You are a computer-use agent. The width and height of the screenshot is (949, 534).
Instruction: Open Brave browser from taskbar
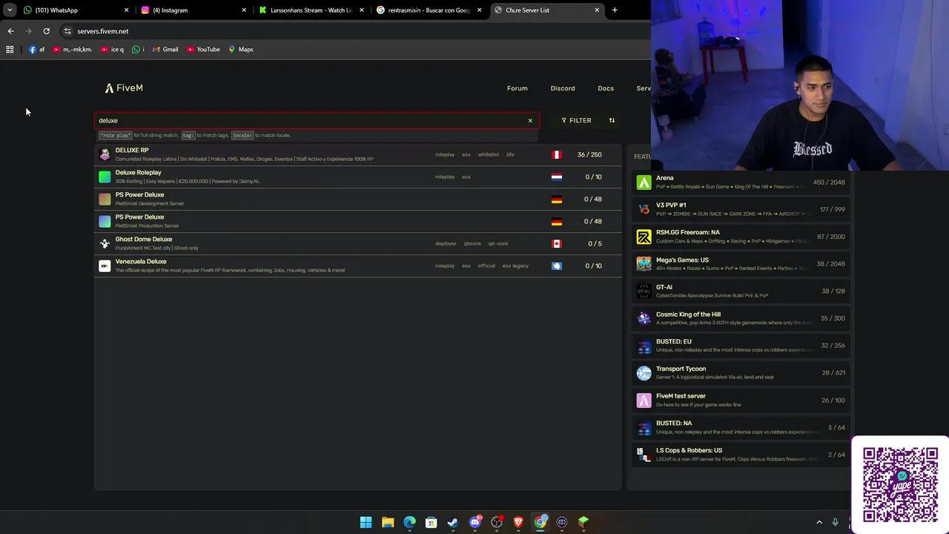(x=518, y=522)
